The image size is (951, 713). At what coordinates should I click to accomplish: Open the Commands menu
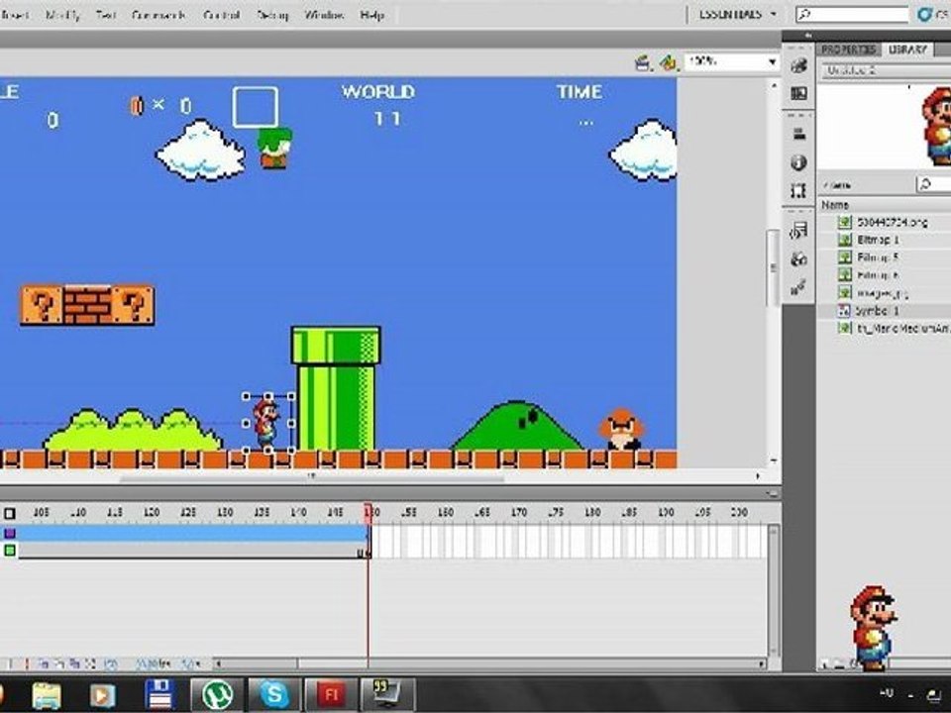(158, 15)
